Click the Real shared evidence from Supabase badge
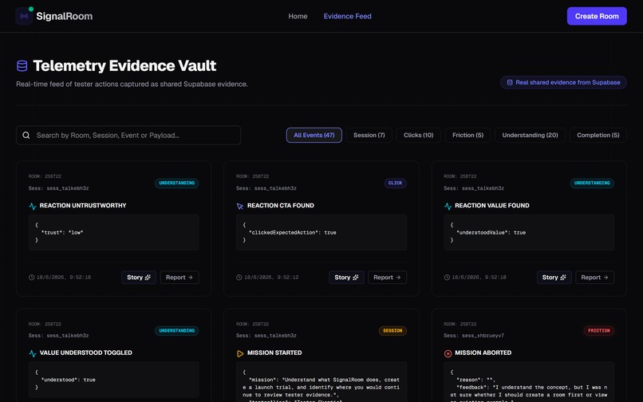The width and height of the screenshot is (643, 402). pos(563,82)
